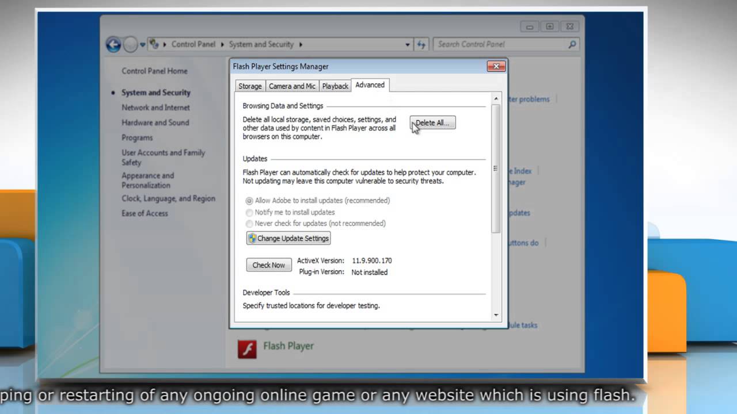Select System and Security in sidebar

pos(155,93)
